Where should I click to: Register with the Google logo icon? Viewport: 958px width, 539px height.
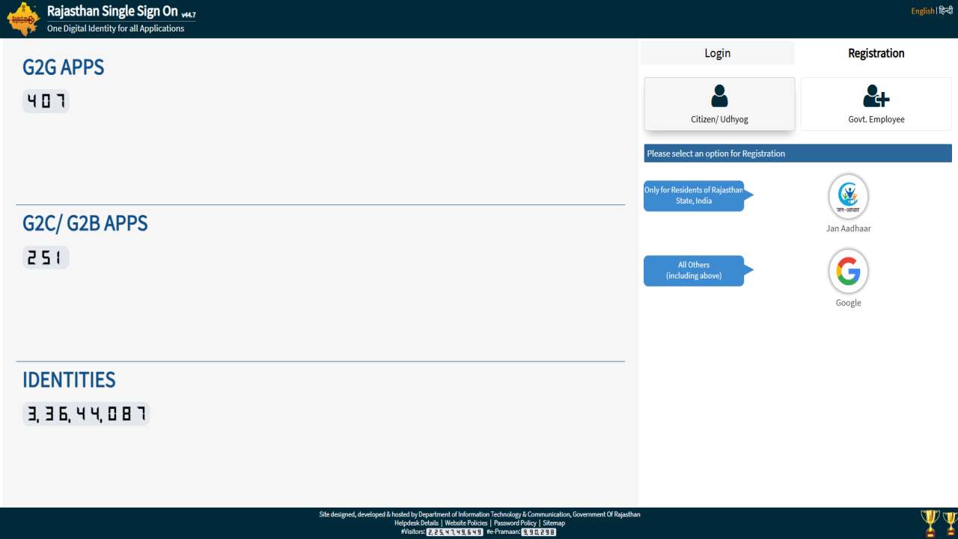point(848,271)
